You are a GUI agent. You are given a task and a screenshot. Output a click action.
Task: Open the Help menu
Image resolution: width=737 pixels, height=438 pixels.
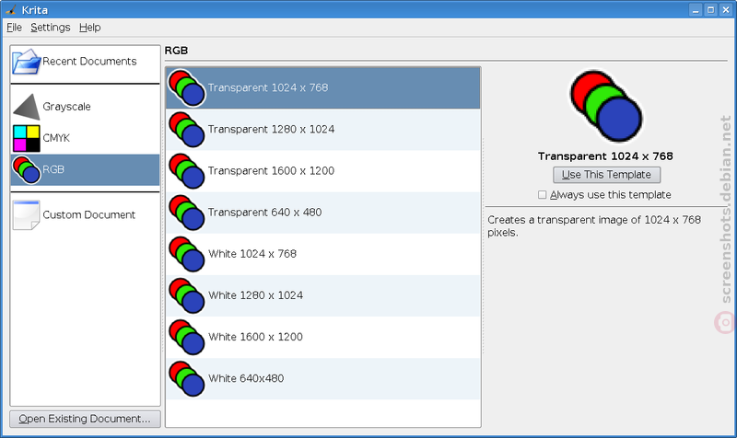click(89, 28)
